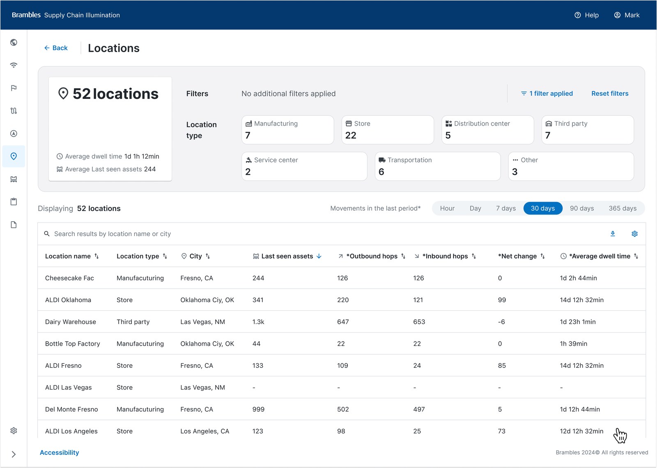Open the Del Monte Fresno row
Screen dimensions: 657x468
pos(342,409)
